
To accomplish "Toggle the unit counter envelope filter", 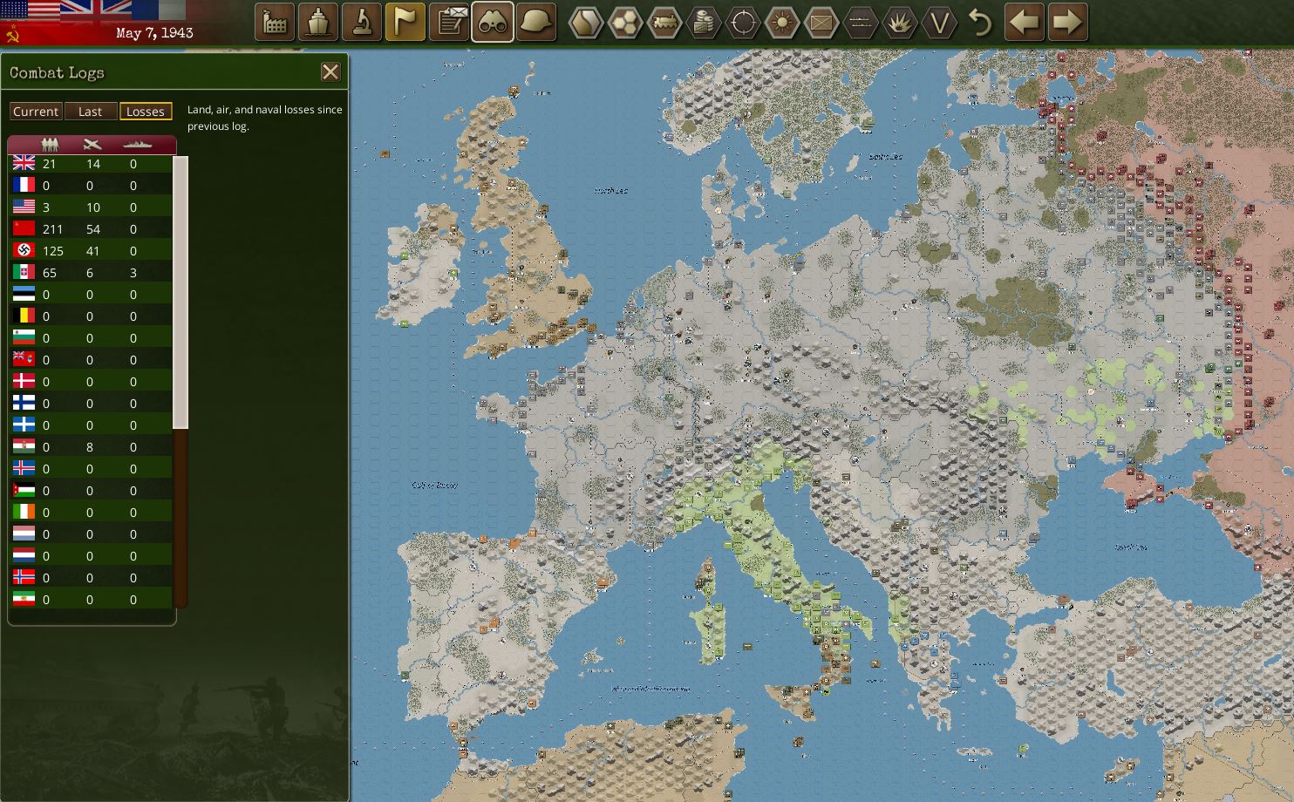I will (821, 23).
